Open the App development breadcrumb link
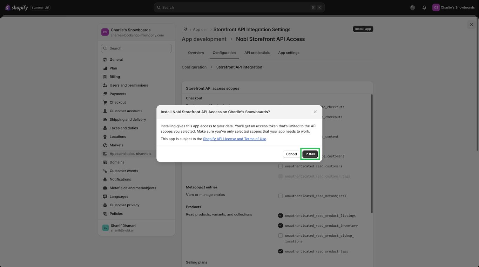This screenshot has width=479, height=267. coord(204,39)
